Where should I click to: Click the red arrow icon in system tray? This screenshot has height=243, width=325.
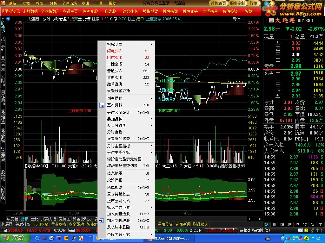(x=289, y=239)
